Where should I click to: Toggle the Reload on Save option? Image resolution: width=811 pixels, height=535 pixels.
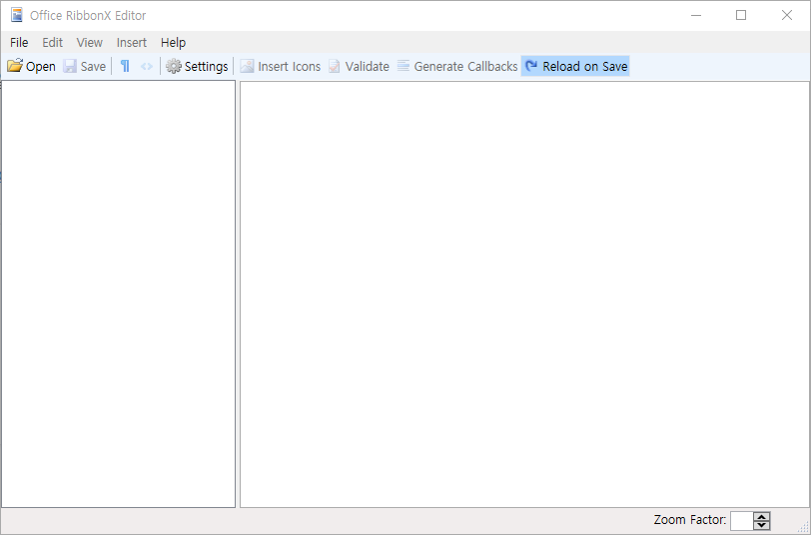pos(575,66)
